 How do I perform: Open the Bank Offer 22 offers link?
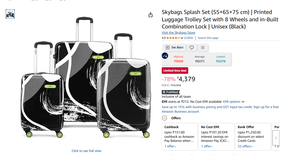245,146
